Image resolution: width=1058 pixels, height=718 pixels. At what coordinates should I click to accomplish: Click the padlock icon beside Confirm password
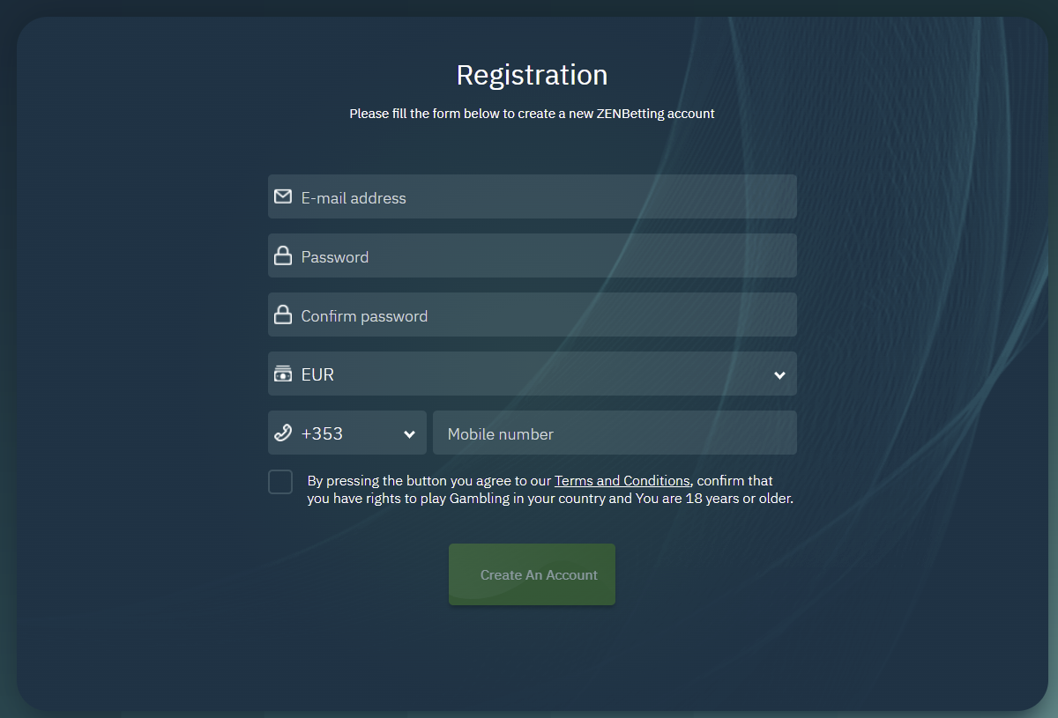click(x=283, y=315)
